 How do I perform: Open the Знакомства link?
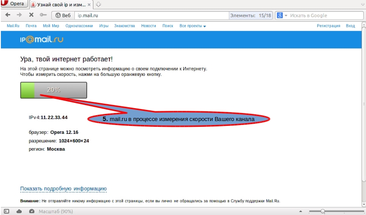(124, 26)
